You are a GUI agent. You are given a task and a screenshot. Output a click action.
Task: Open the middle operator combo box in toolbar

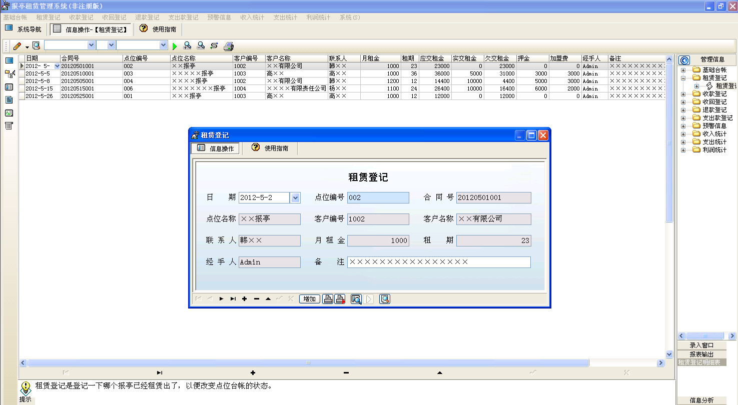[112, 45]
